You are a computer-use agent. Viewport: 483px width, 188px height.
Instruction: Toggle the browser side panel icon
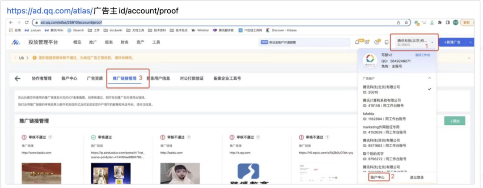(448, 22)
